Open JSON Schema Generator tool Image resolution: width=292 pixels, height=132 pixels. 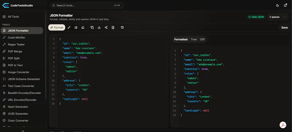click(x=22, y=79)
